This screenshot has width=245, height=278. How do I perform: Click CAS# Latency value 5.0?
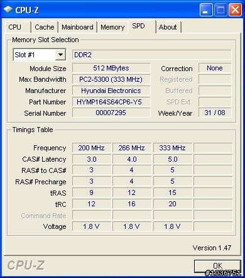pos(173,159)
